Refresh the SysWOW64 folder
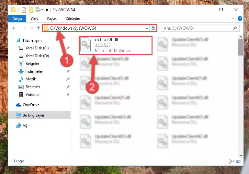 pos(153,28)
